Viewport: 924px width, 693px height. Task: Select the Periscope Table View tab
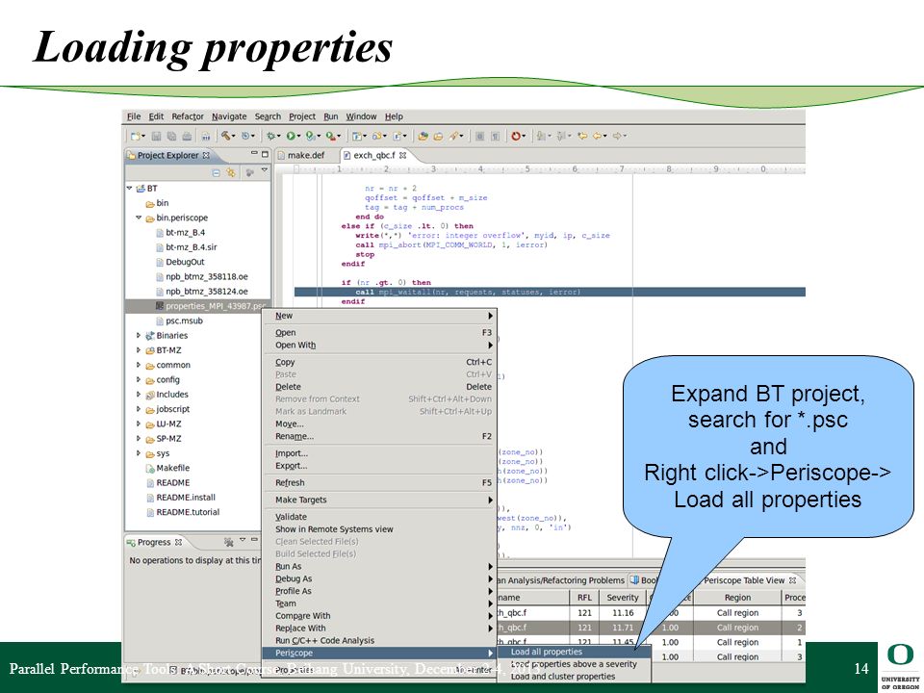click(x=744, y=580)
